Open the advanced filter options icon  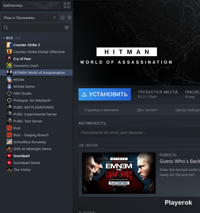[x=67, y=28]
